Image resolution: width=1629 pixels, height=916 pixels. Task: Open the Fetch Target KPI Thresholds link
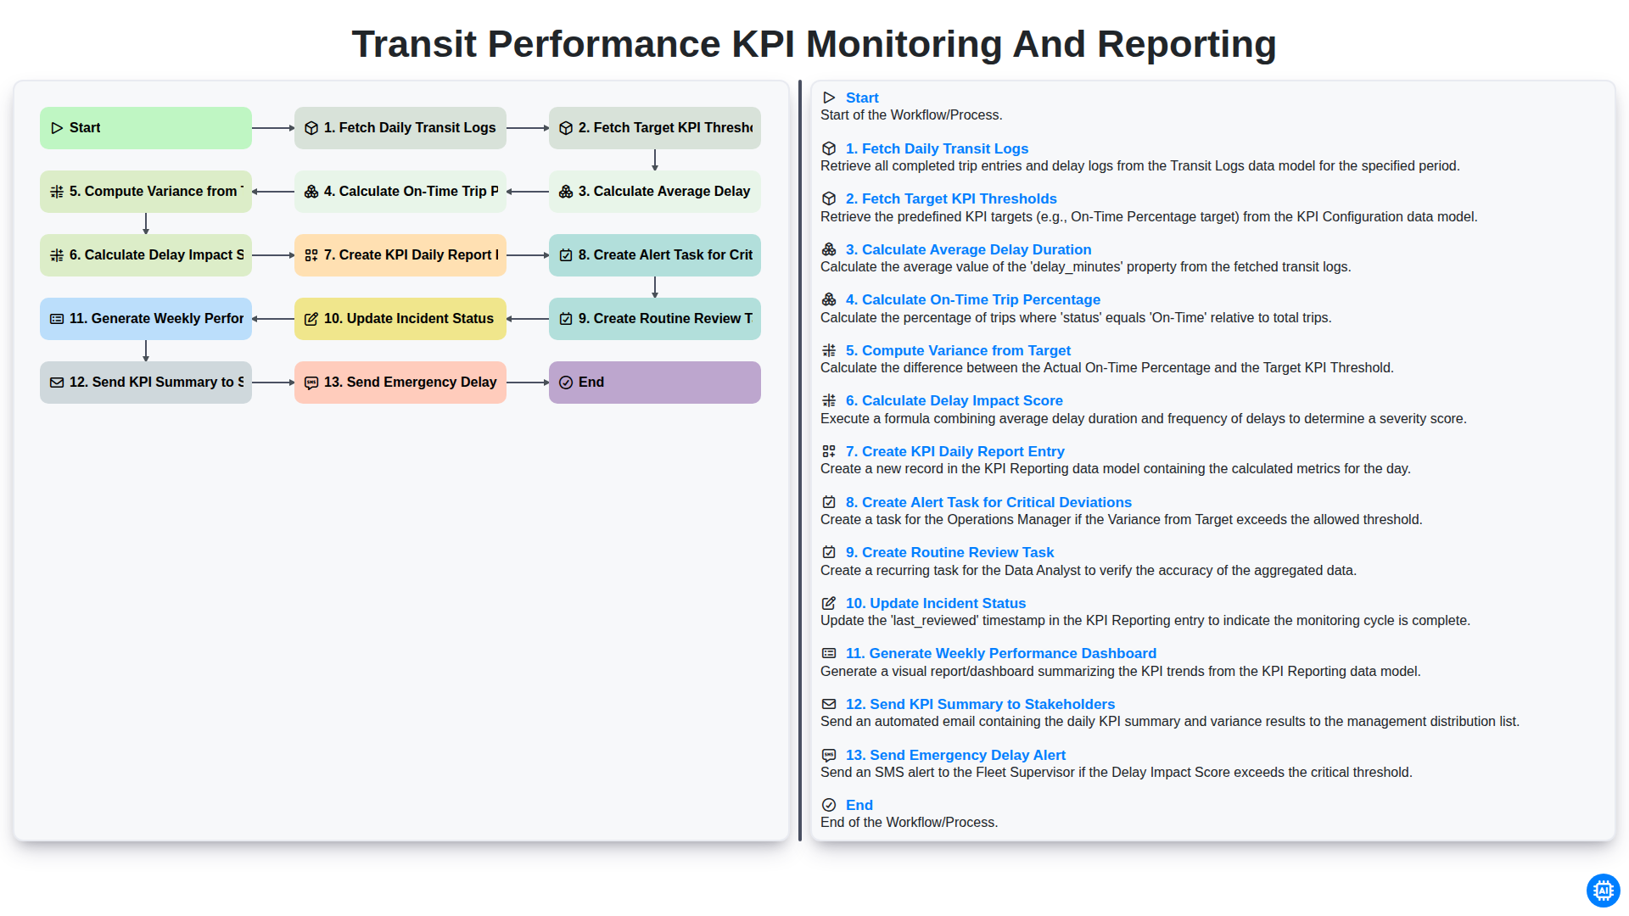951,198
